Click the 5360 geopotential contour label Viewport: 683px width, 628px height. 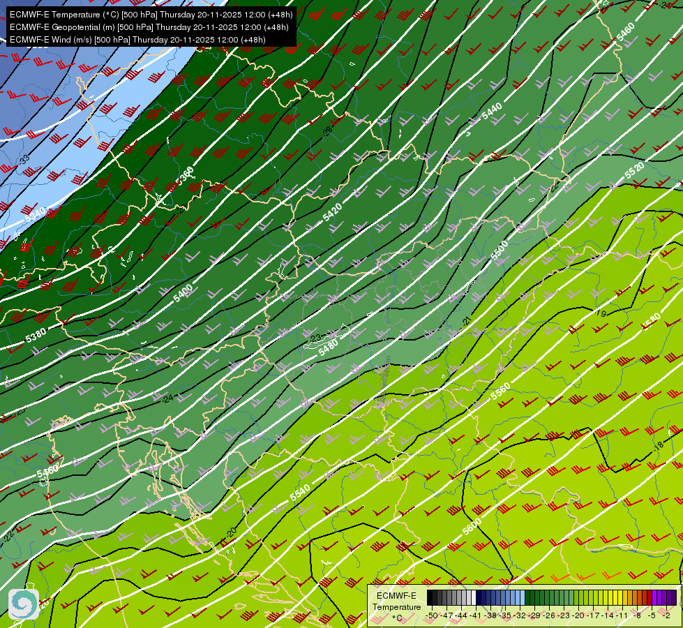[x=183, y=175]
